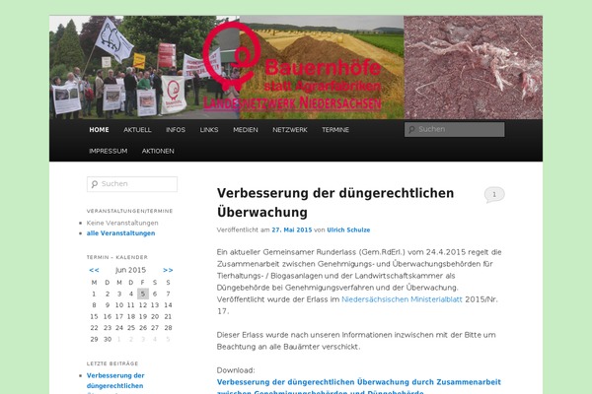The height and width of the screenshot is (394, 592).
Task: Select day 1 in June calendar
Action: pyautogui.click(x=94, y=294)
